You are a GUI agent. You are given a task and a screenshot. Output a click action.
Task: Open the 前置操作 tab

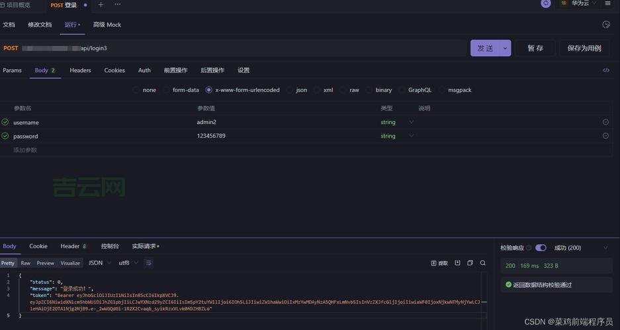(x=175, y=70)
